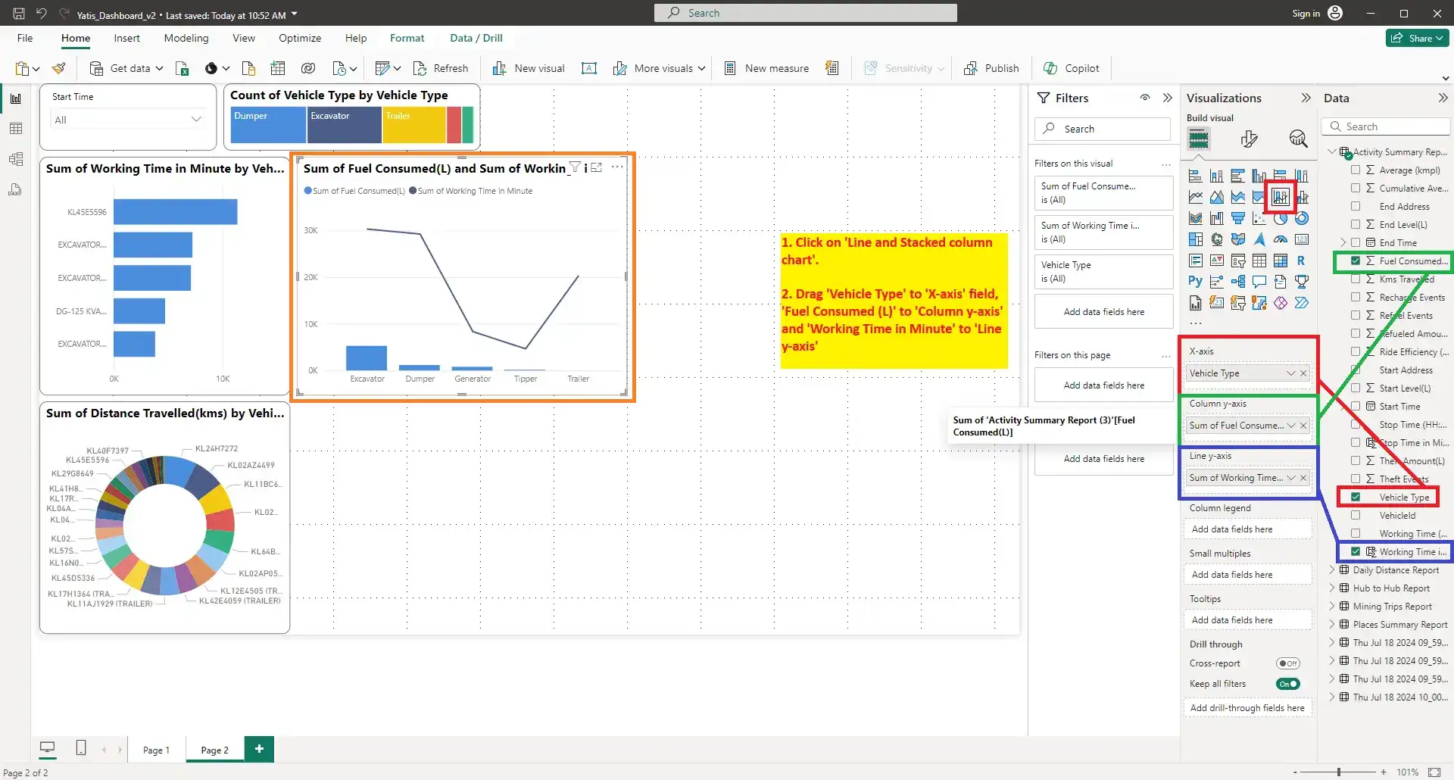Add a new page with the plus button
This screenshot has width=1454, height=780.
tap(259, 749)
